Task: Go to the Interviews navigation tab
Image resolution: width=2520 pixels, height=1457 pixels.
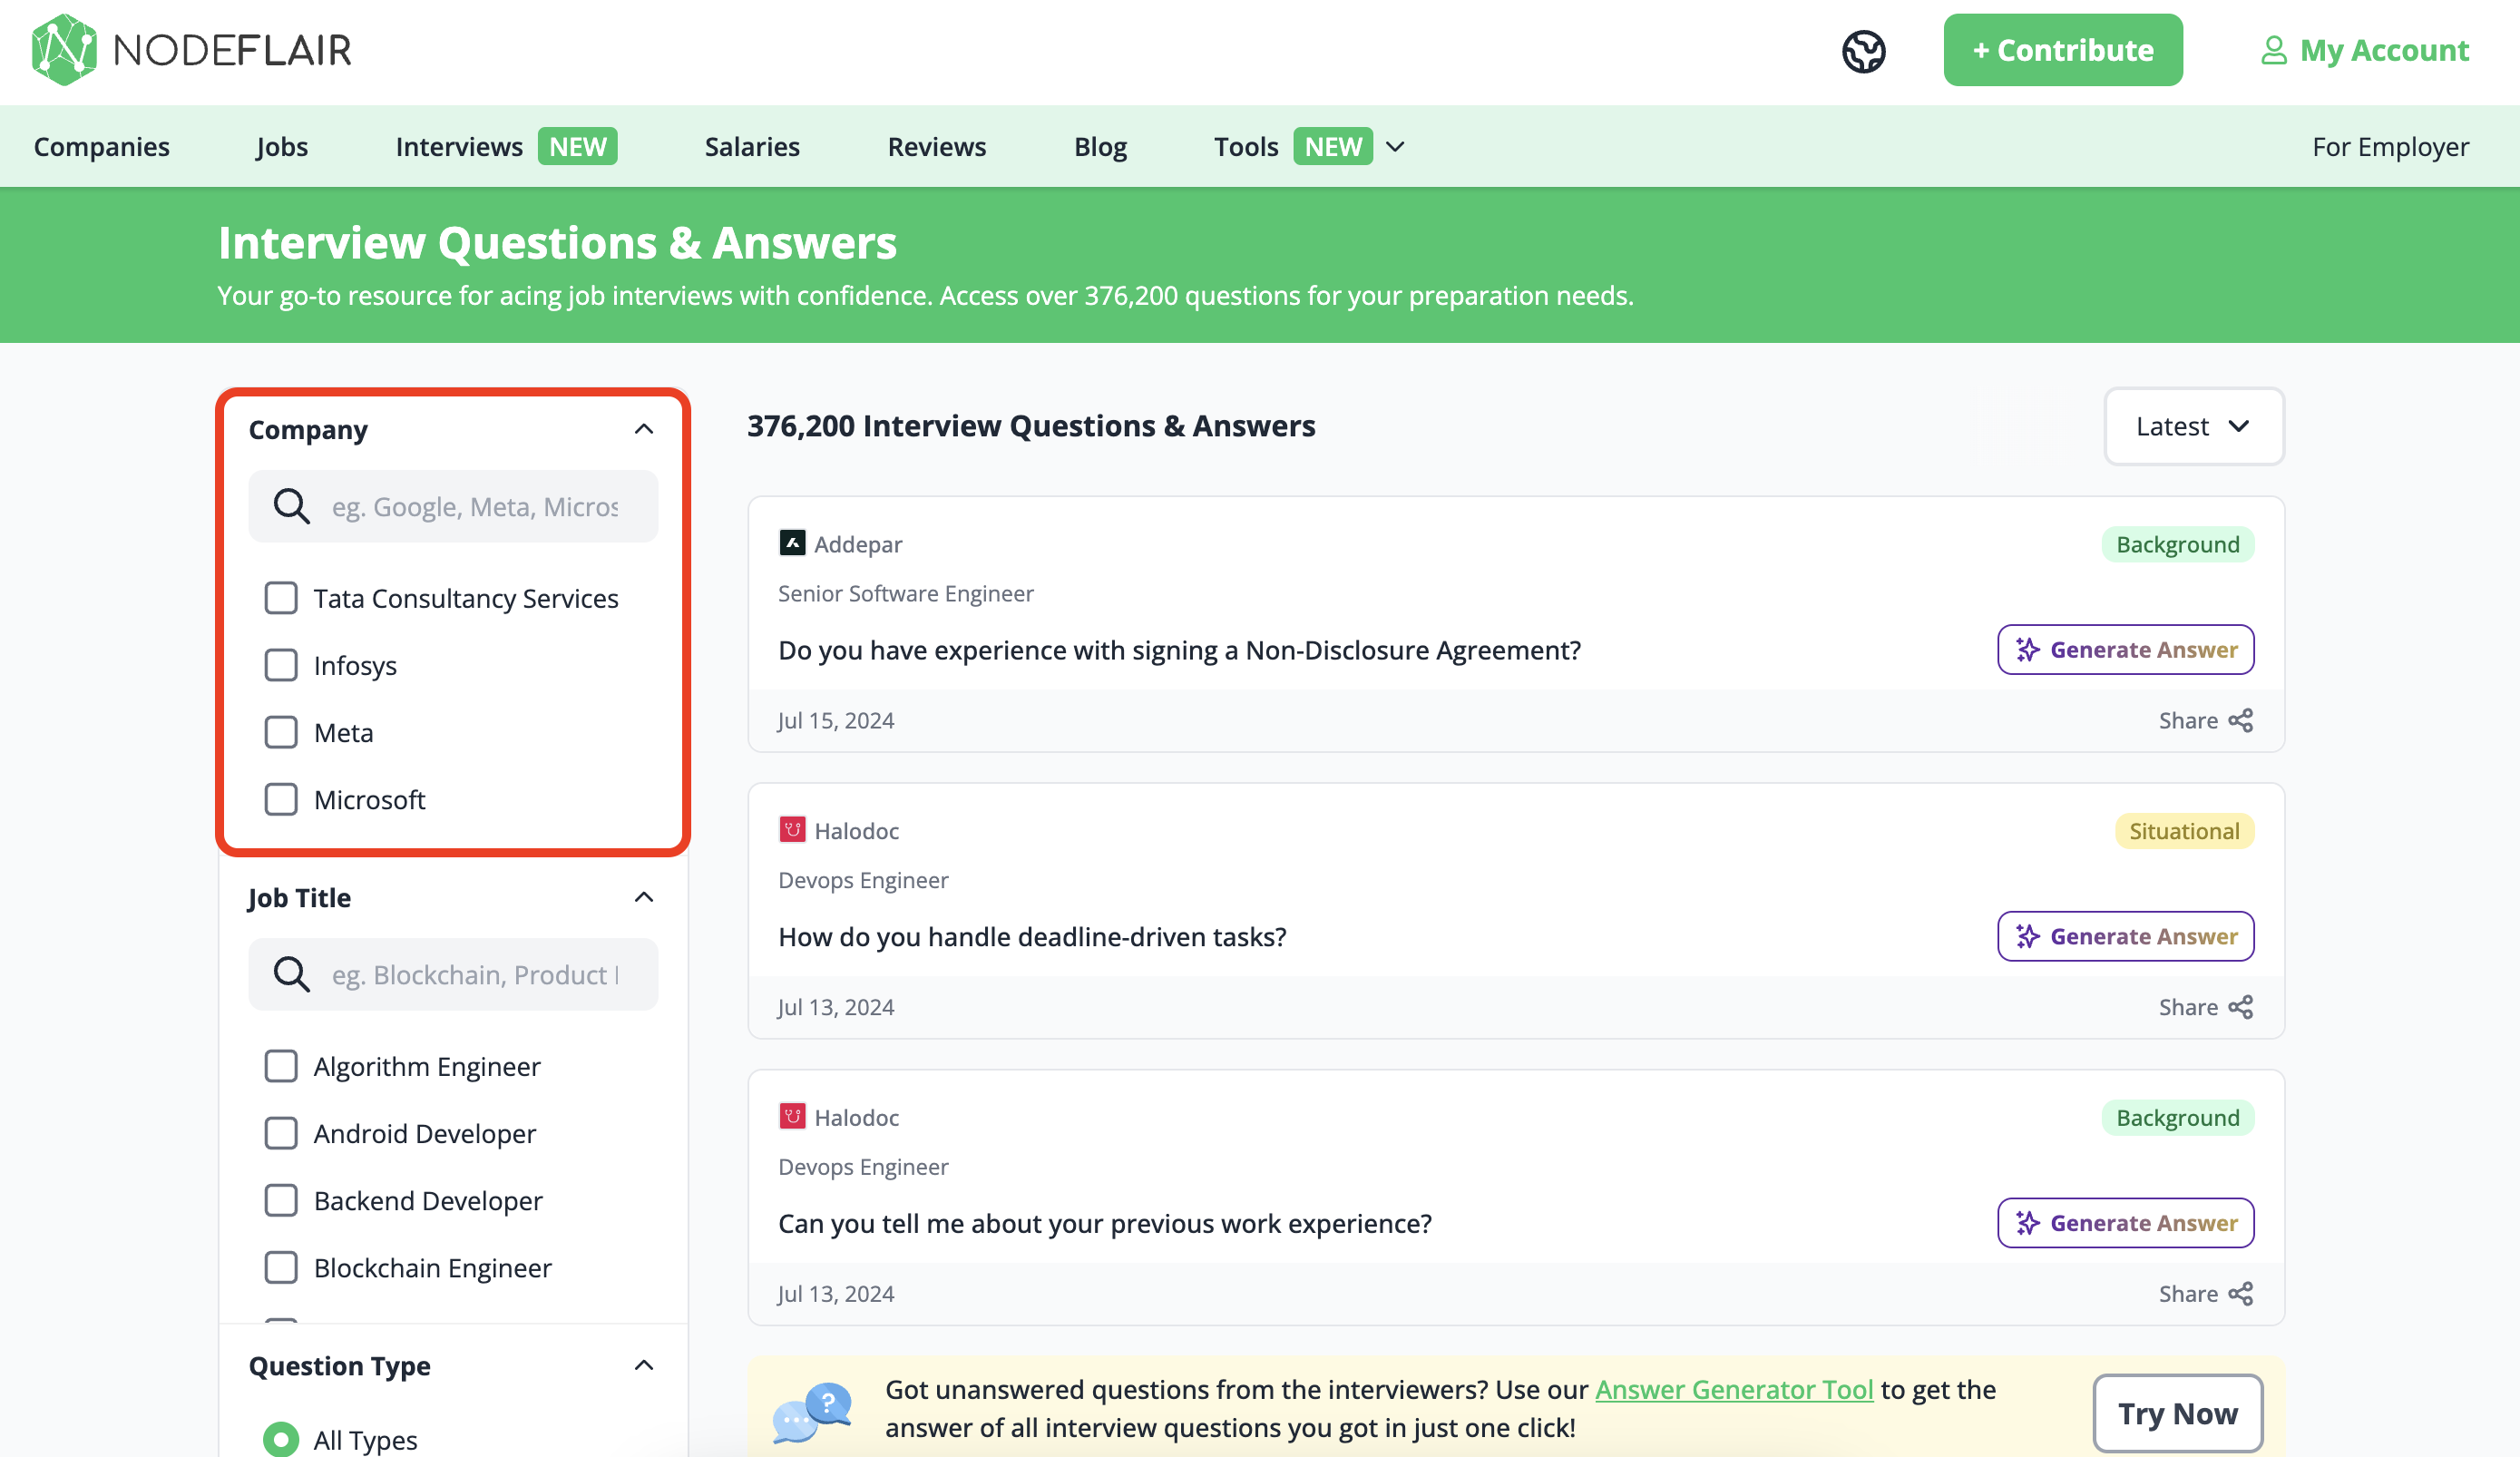Action: click(459, 147)
